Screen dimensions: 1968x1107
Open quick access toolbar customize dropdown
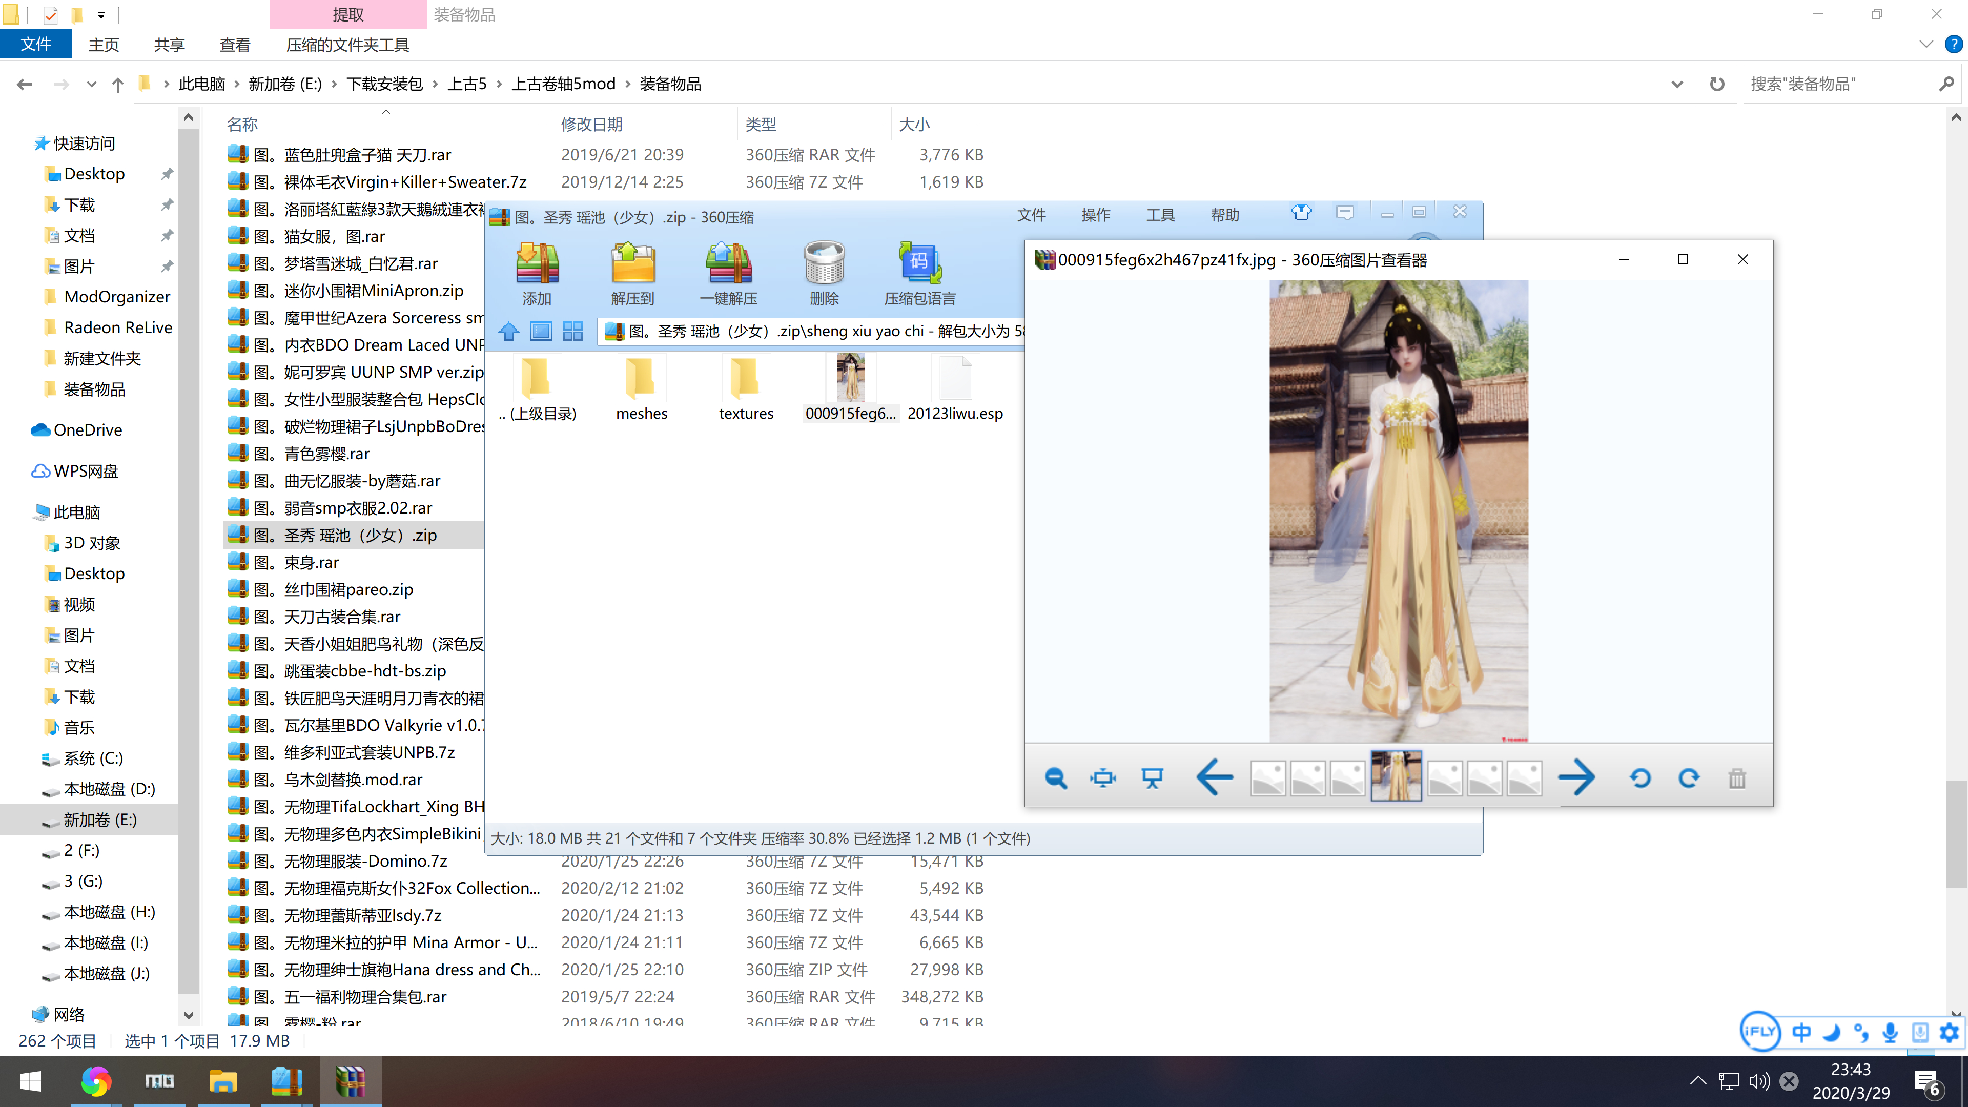coord(101,14)
